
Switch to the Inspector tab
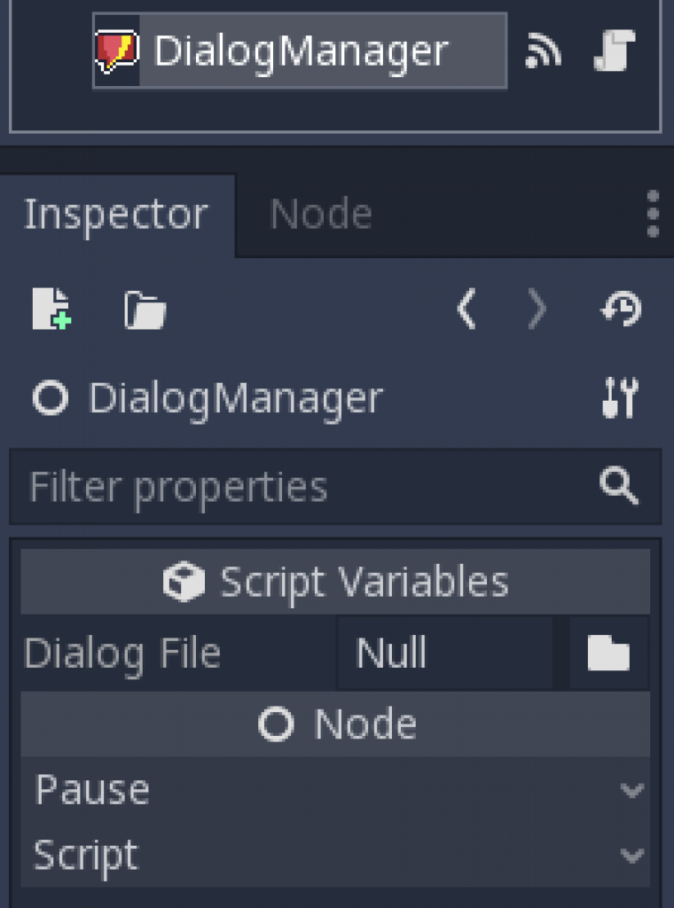pyautogui.click(x=116, y=215)
